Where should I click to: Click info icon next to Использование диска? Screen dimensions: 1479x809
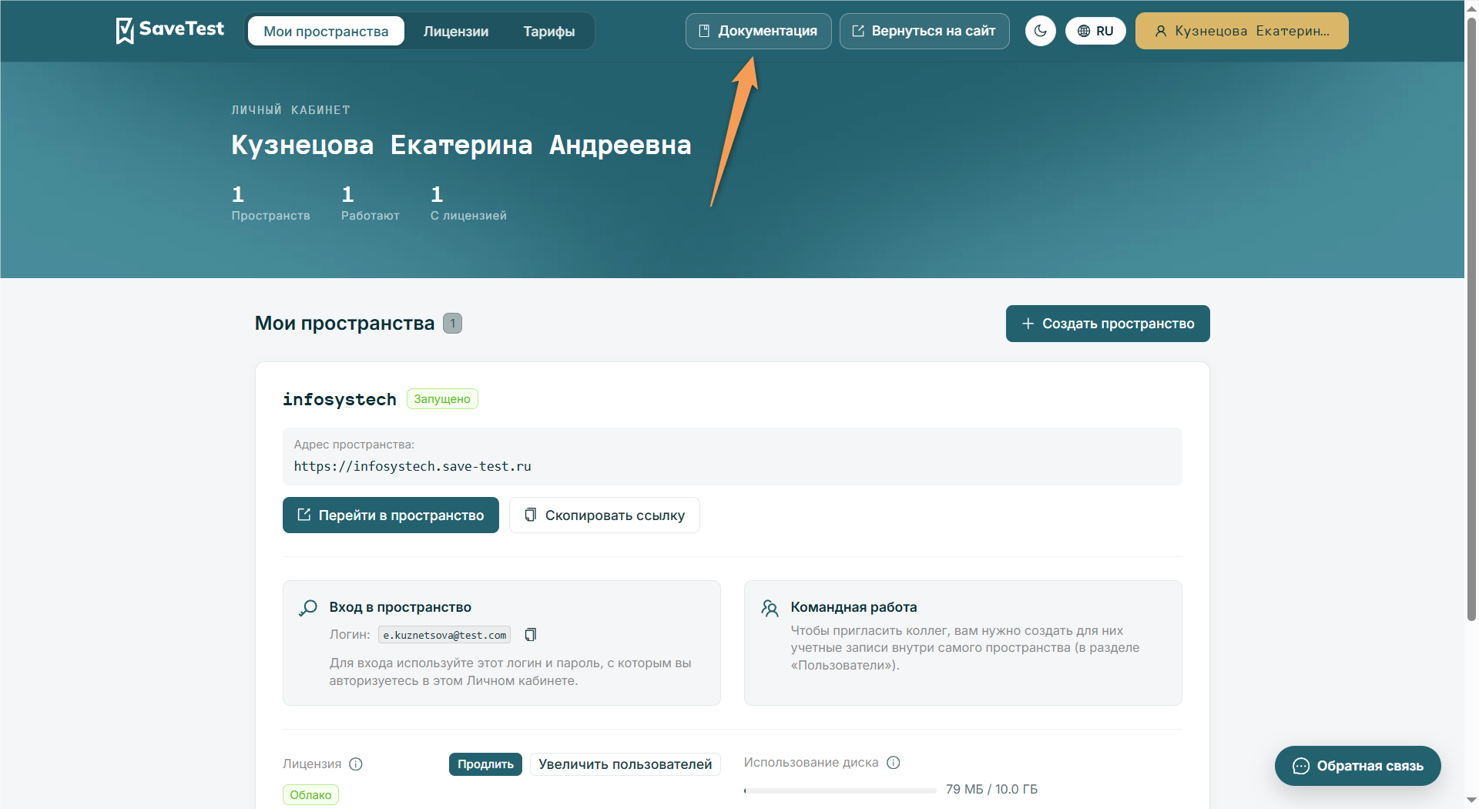tap(894, 762)
